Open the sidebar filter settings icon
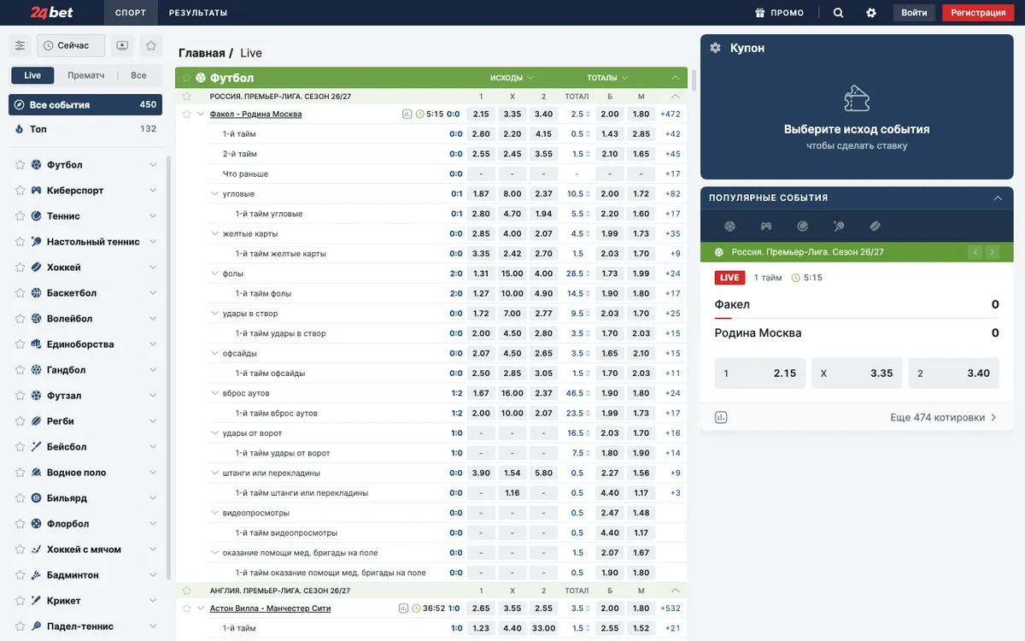This screenshot has height=641, width=1025. pyautogui.click(x=20, y=45)
